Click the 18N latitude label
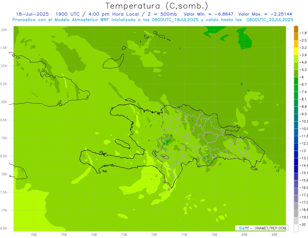308x238 pixels. click(4, 174)
